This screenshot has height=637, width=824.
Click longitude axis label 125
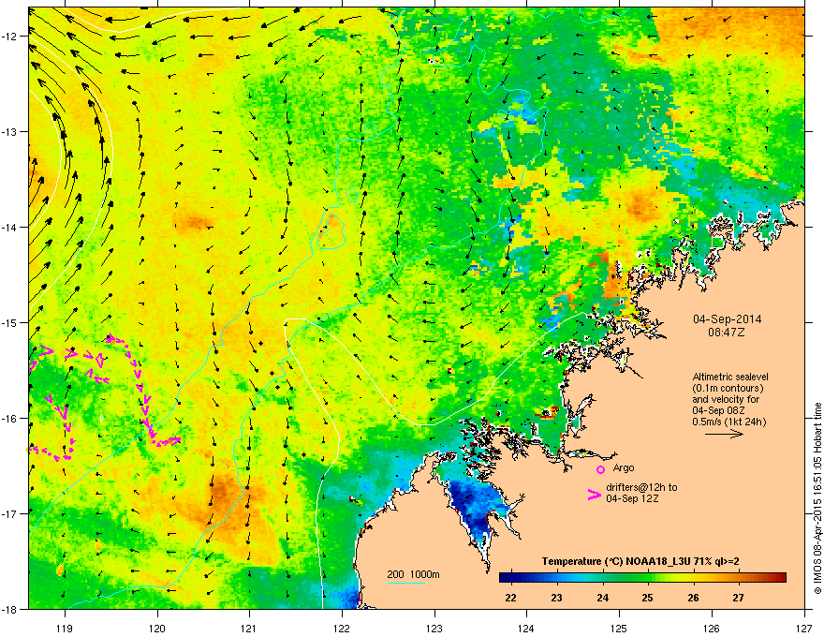tap(619, 628)
